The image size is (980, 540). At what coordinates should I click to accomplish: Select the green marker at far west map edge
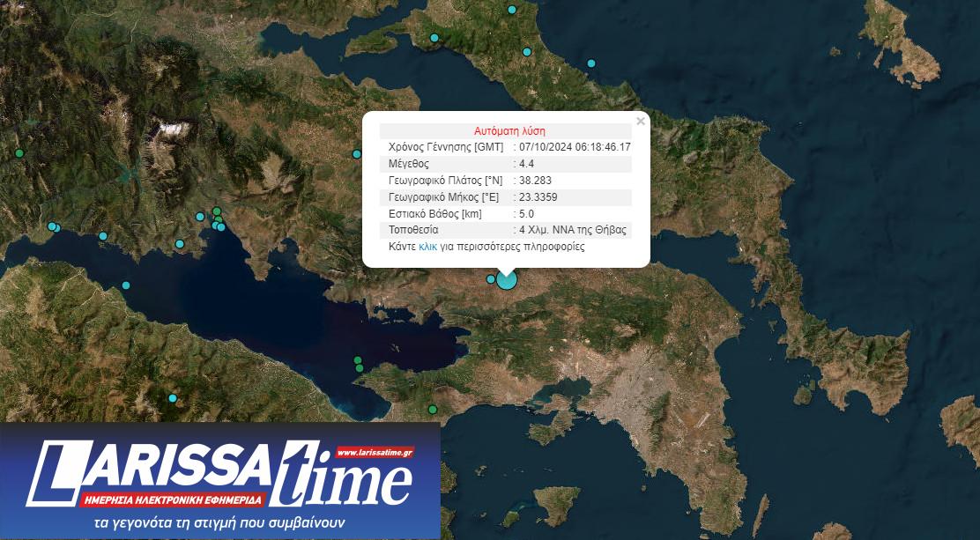[x=19, y=153]
